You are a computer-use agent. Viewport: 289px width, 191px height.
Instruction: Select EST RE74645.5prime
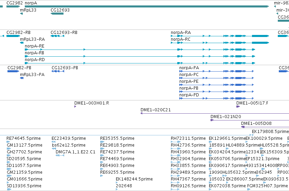[x=8, y=142]
